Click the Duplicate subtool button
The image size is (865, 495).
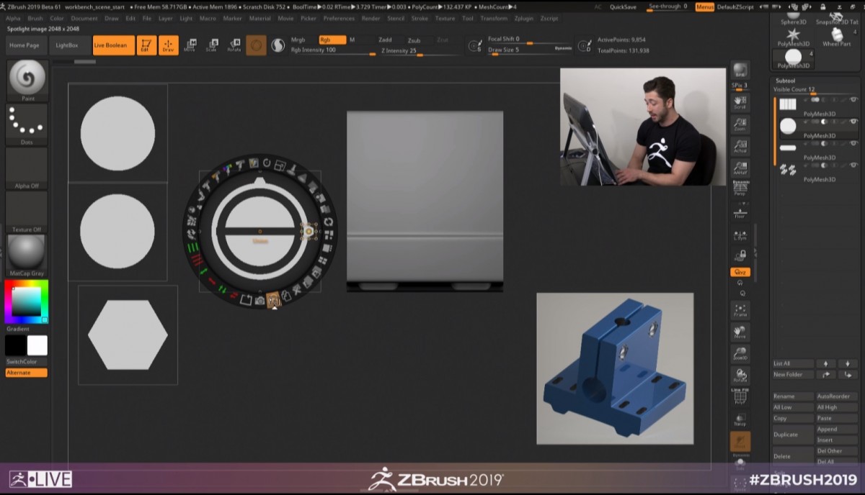coord(785,435)
